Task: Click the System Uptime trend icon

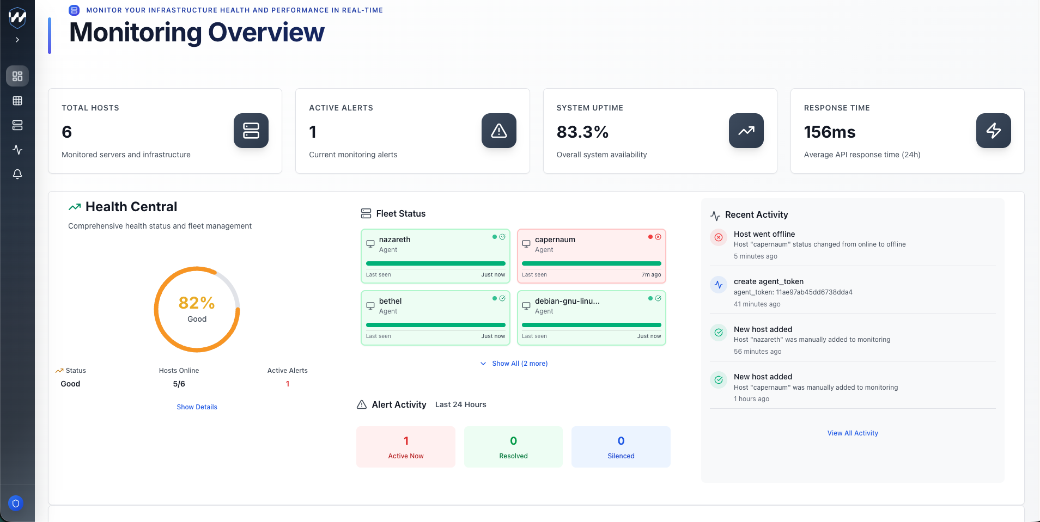Action: [746, 131]
